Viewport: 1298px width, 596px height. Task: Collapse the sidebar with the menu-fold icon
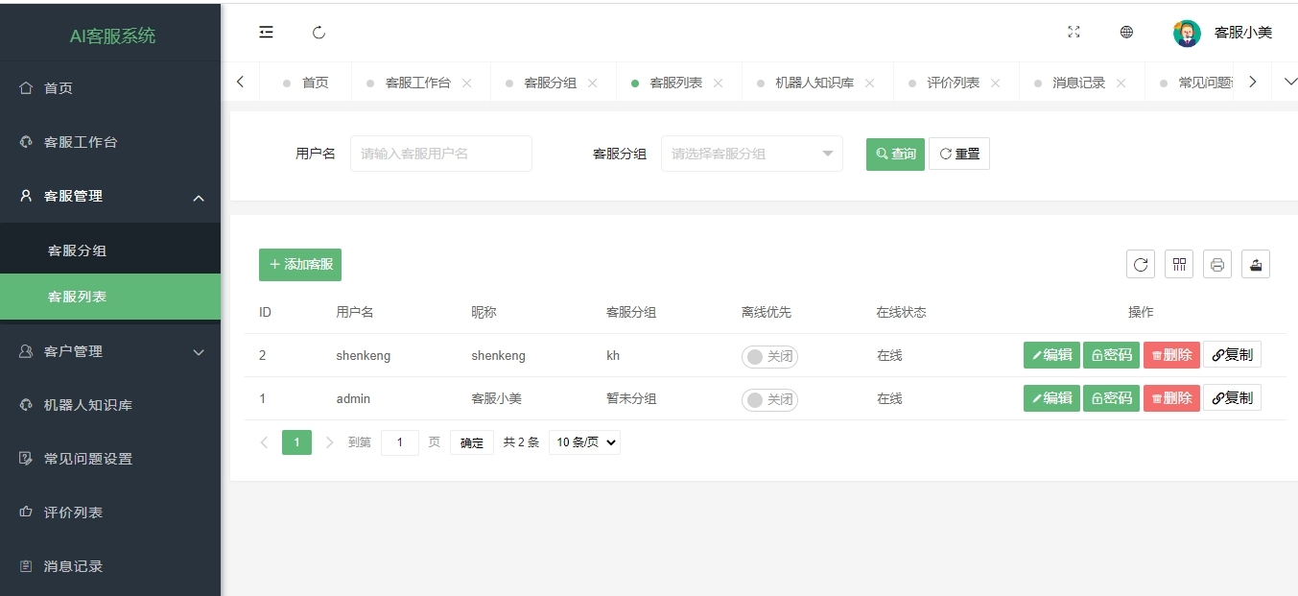[x=266, y=33]
